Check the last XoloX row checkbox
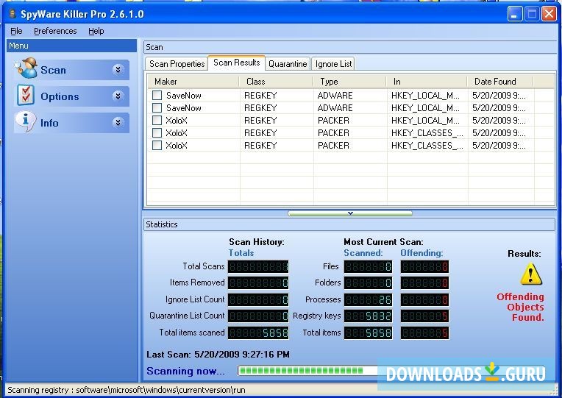Image resolution: width=562 pixels, height=398 pixels. coord(157,145)
